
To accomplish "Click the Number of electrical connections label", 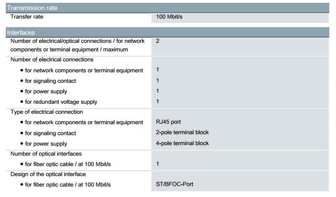I will pyautogui.click(x=52, y=59).
